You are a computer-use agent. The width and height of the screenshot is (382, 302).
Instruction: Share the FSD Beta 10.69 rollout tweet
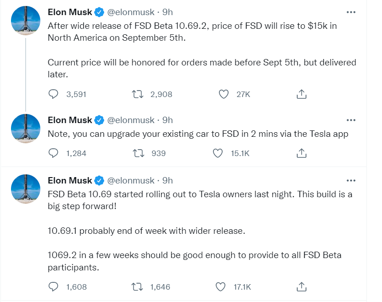tap(301, 287)
